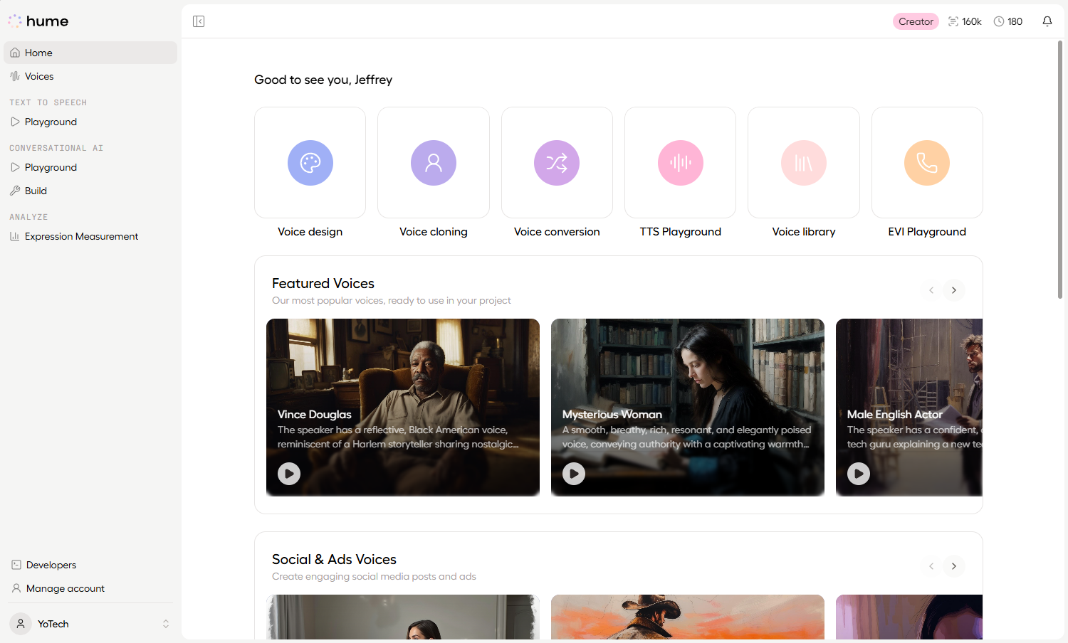The image size is (1068, 643).
Task: Click the Featured Voices heading
Action: click(x=323, y=283)
